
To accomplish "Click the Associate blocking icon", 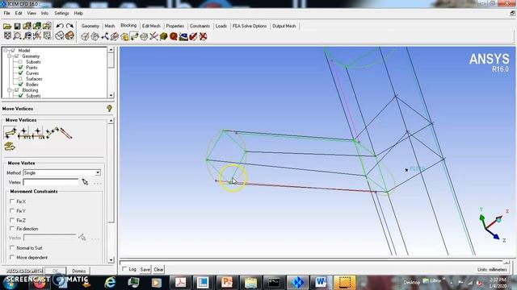I will click(124, 36).
